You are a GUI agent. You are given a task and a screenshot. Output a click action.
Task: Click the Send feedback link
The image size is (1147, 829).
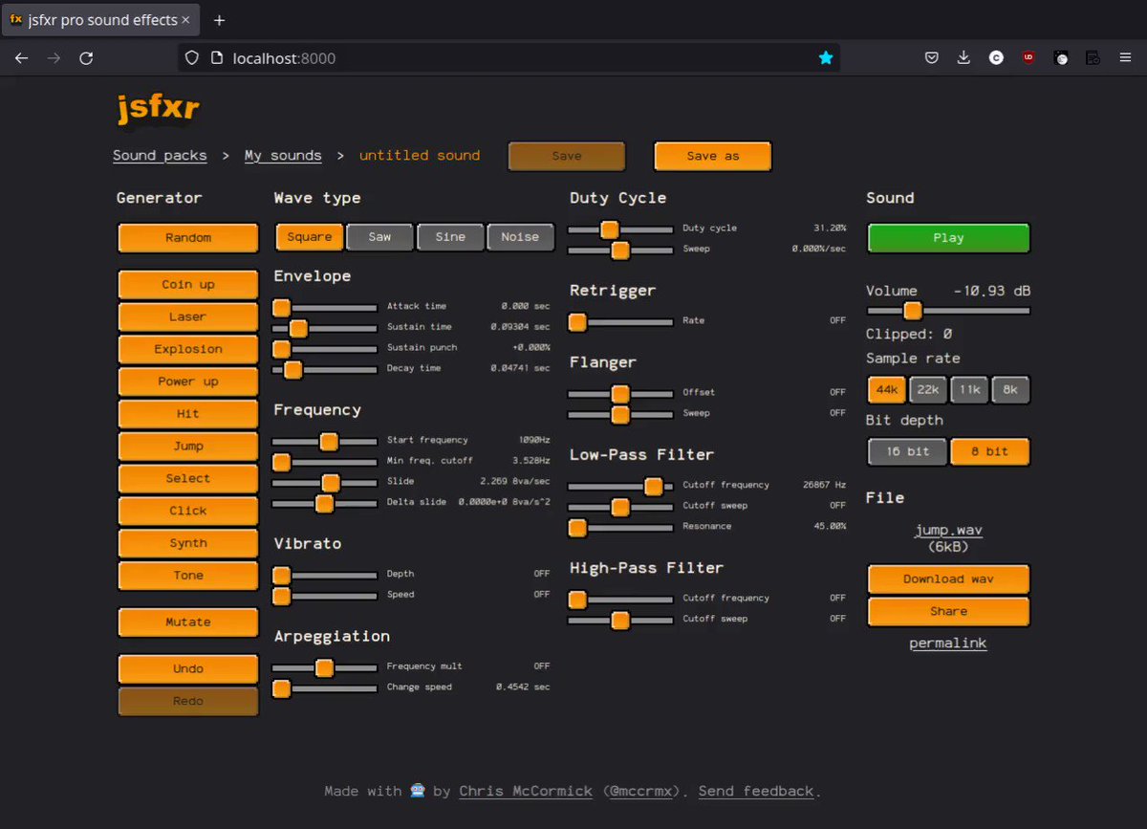[756, 791]
